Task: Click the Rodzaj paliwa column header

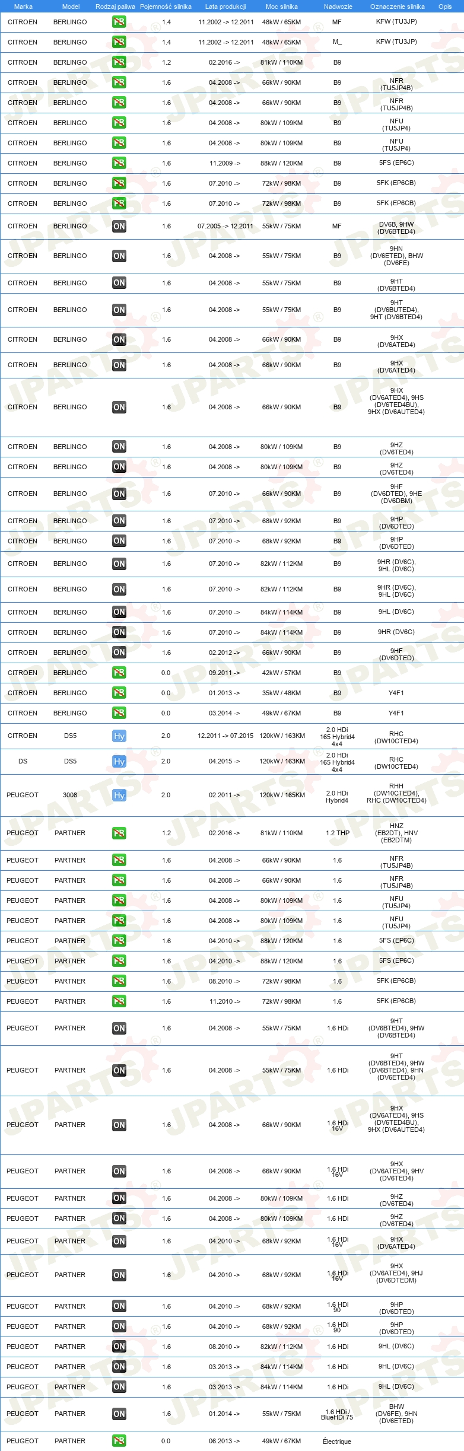Action: tap(115, 7)
